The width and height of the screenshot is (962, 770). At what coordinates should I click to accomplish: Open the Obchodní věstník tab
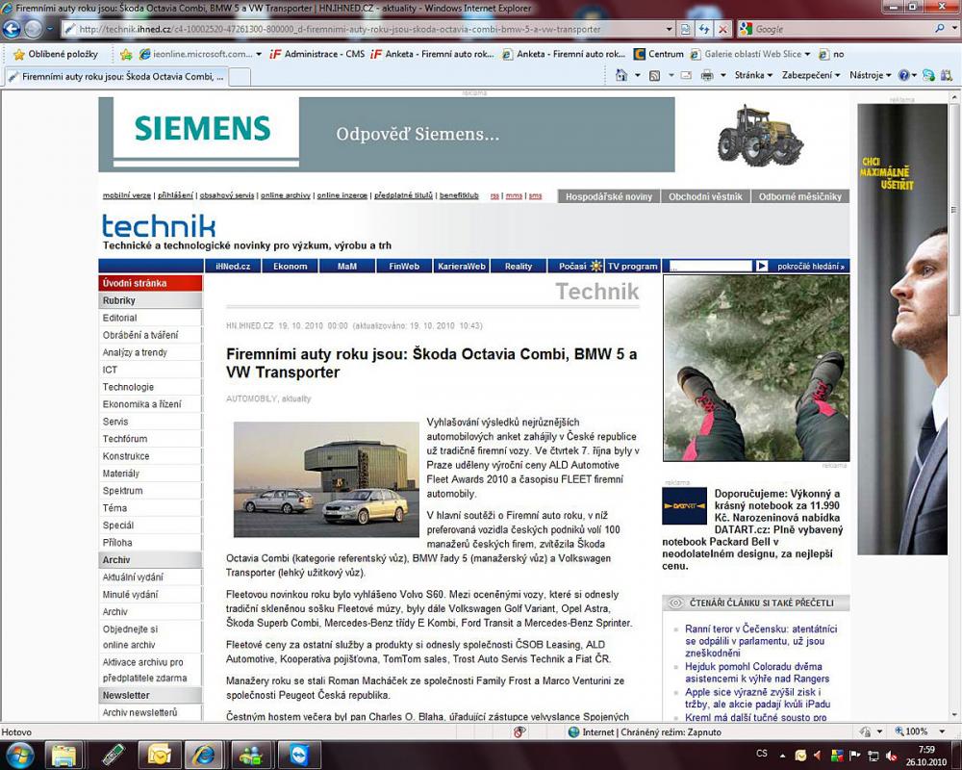705,196
